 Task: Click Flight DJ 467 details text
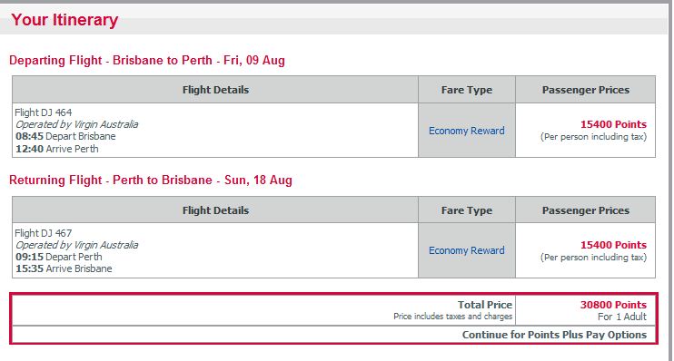[x=44, y=233]
